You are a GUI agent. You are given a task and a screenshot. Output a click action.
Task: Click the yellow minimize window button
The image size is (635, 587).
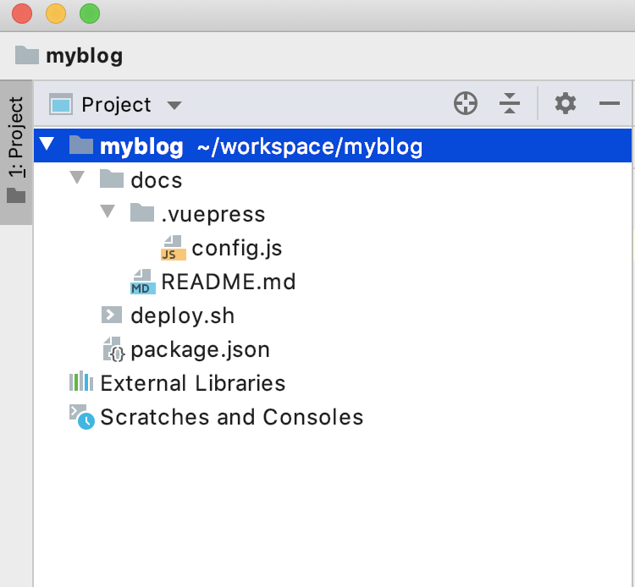(56, 14)
